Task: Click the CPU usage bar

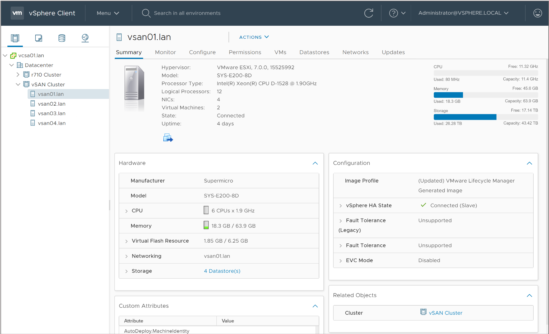Action: (x=486, y=73)
